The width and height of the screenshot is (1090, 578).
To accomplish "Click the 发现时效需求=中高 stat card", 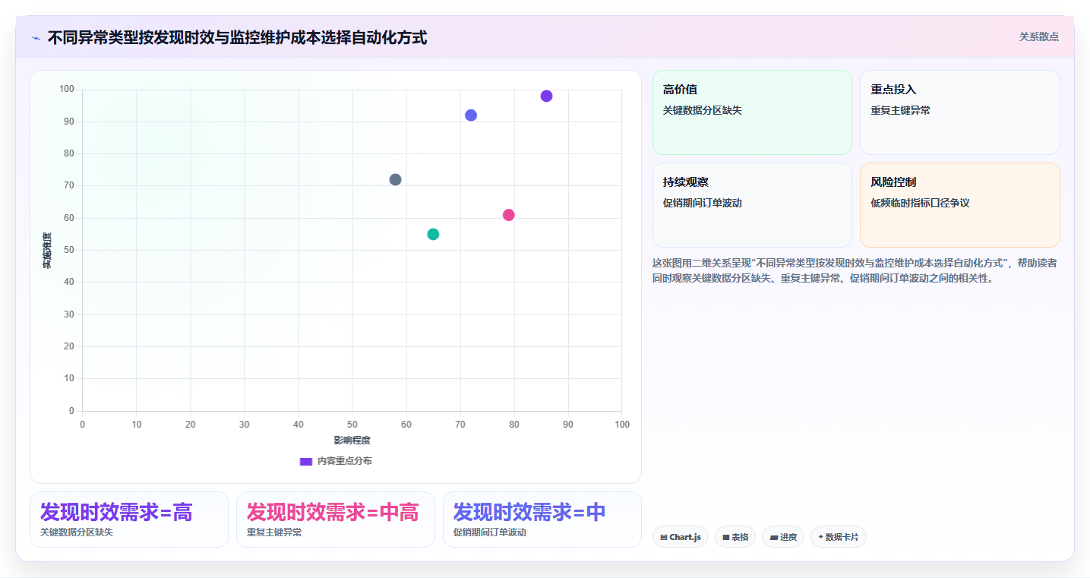I will pyautogui.click(x=336, y=520).
